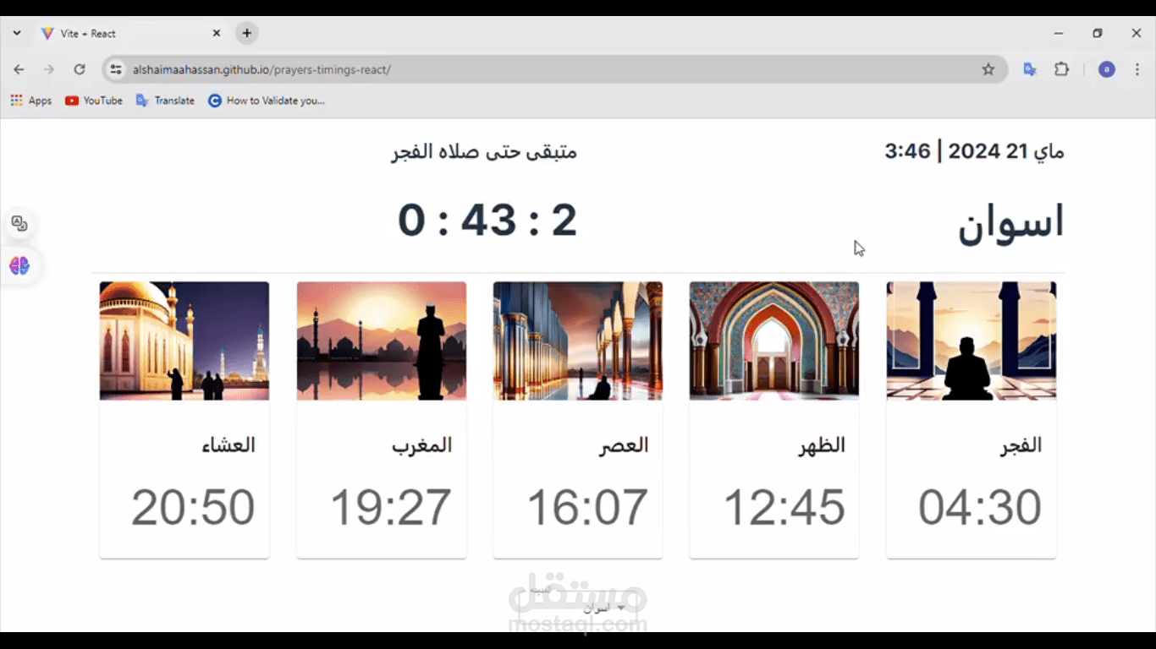Click the brain floating side icon
The height and width of the screenshot is (649, 1156).
(19, 265)
